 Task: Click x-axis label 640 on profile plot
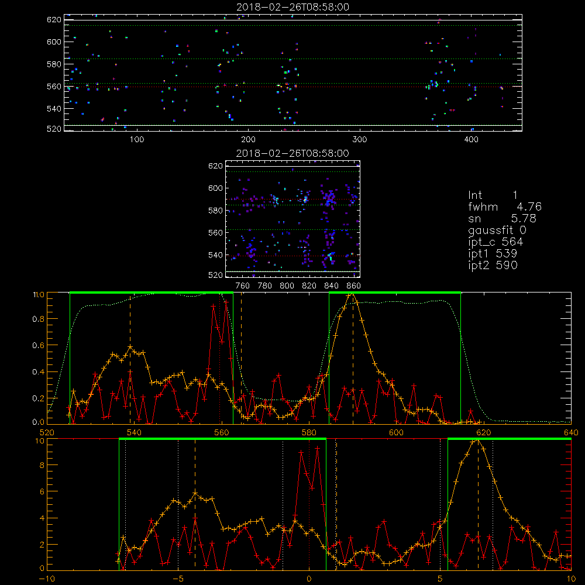571,432
